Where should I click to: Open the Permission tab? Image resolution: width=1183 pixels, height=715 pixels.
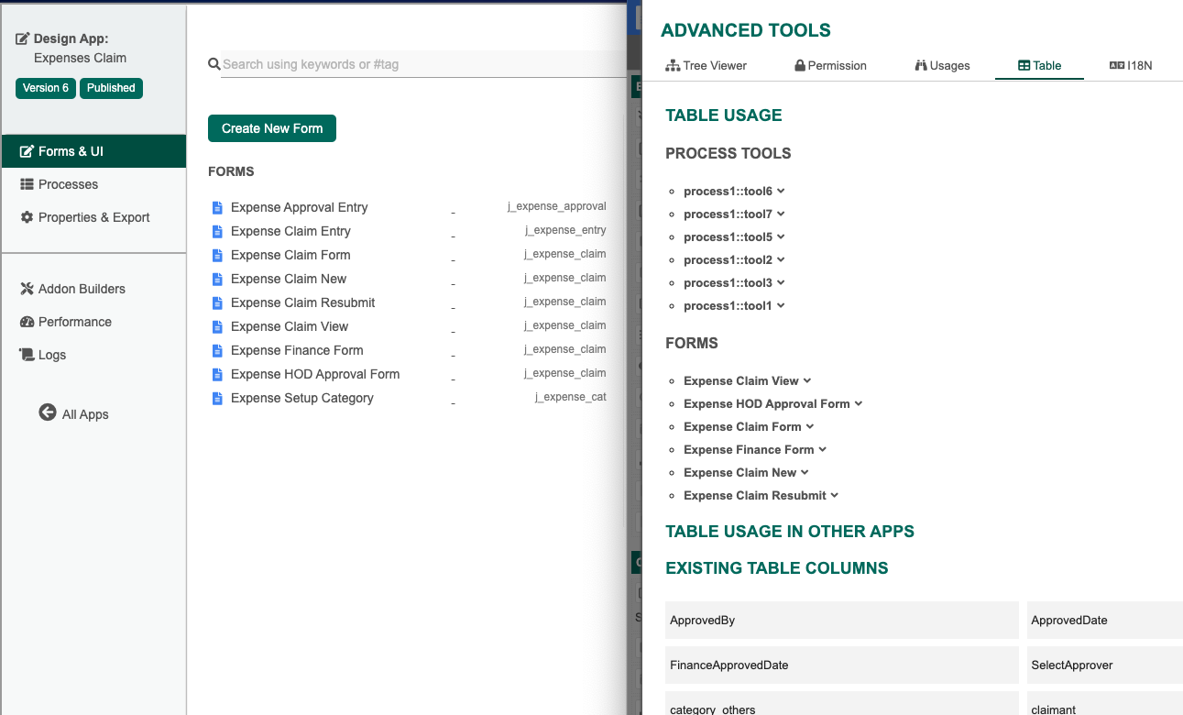point(830,66)
